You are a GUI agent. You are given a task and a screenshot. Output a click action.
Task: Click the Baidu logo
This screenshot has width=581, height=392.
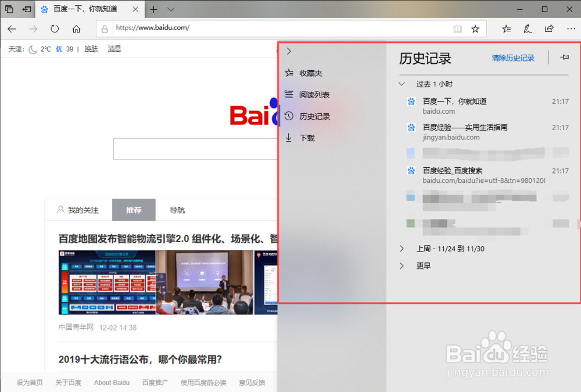coord(253,112)
